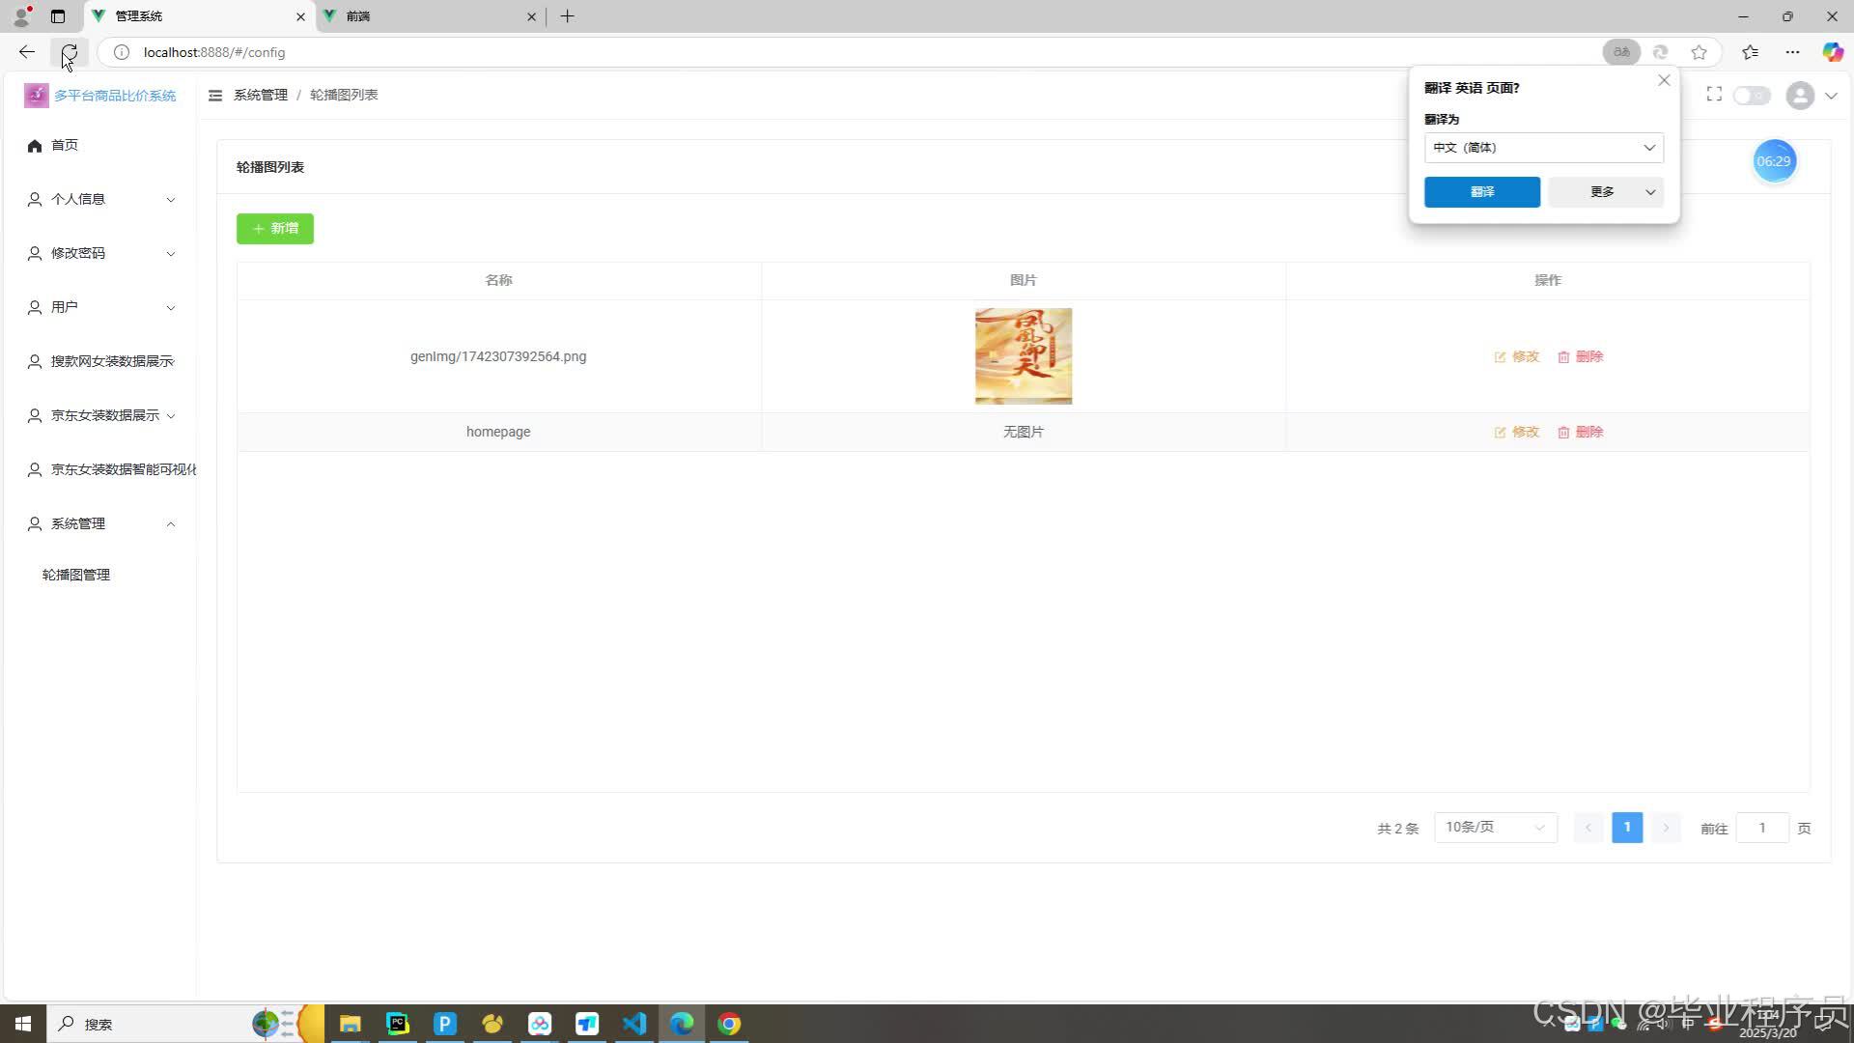1854x1043 pixels.
Task: Click the carousel image thumbnail
Action: click(x=1023, y=356)
